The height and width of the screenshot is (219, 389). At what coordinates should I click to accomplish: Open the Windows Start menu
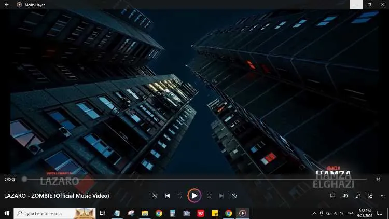click(x=7, y=213)
